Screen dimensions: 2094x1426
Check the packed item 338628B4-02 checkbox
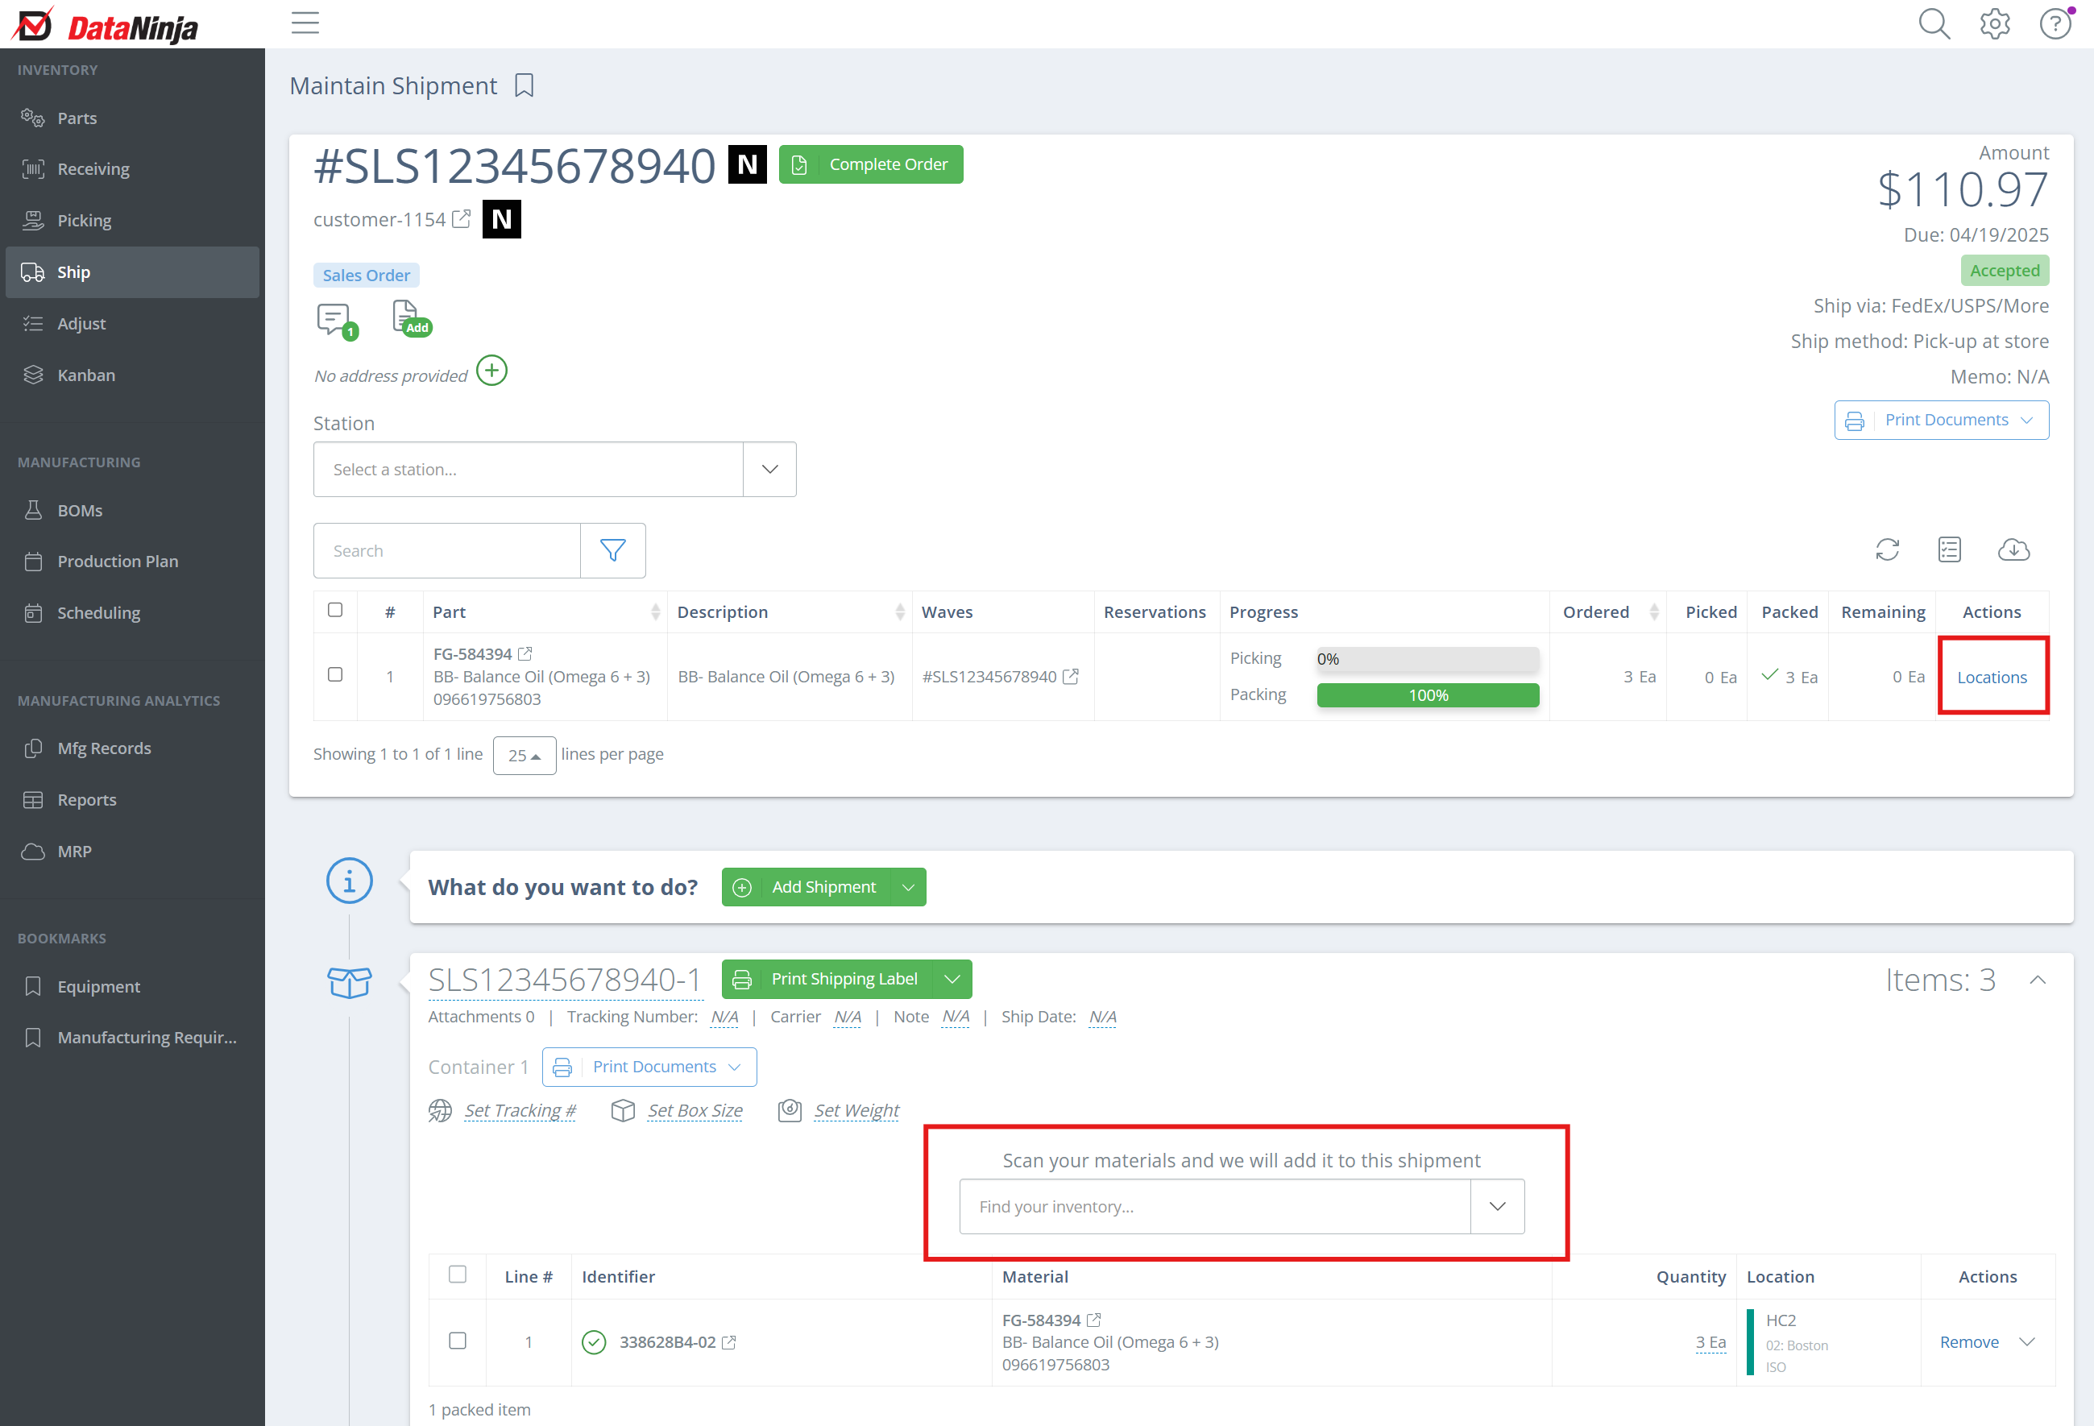point(458,1341)
